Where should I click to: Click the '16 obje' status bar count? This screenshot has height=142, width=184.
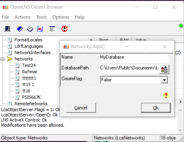(168, 138)
